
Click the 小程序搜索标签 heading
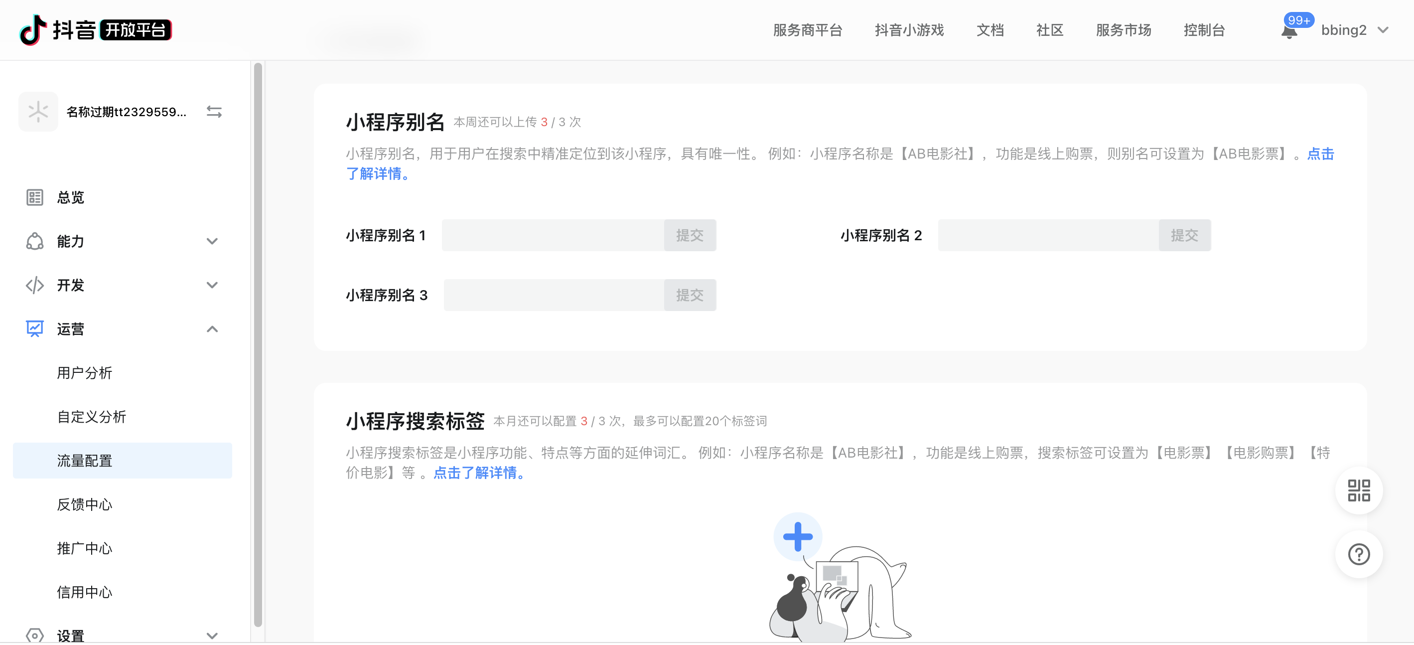click(x=415, y=421)
